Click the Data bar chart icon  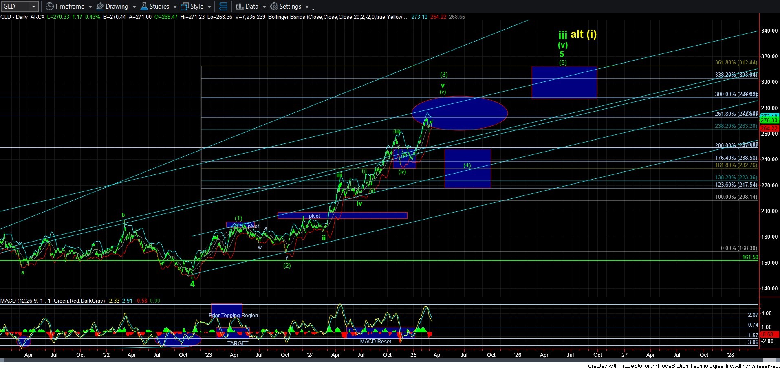pos(240,7)
